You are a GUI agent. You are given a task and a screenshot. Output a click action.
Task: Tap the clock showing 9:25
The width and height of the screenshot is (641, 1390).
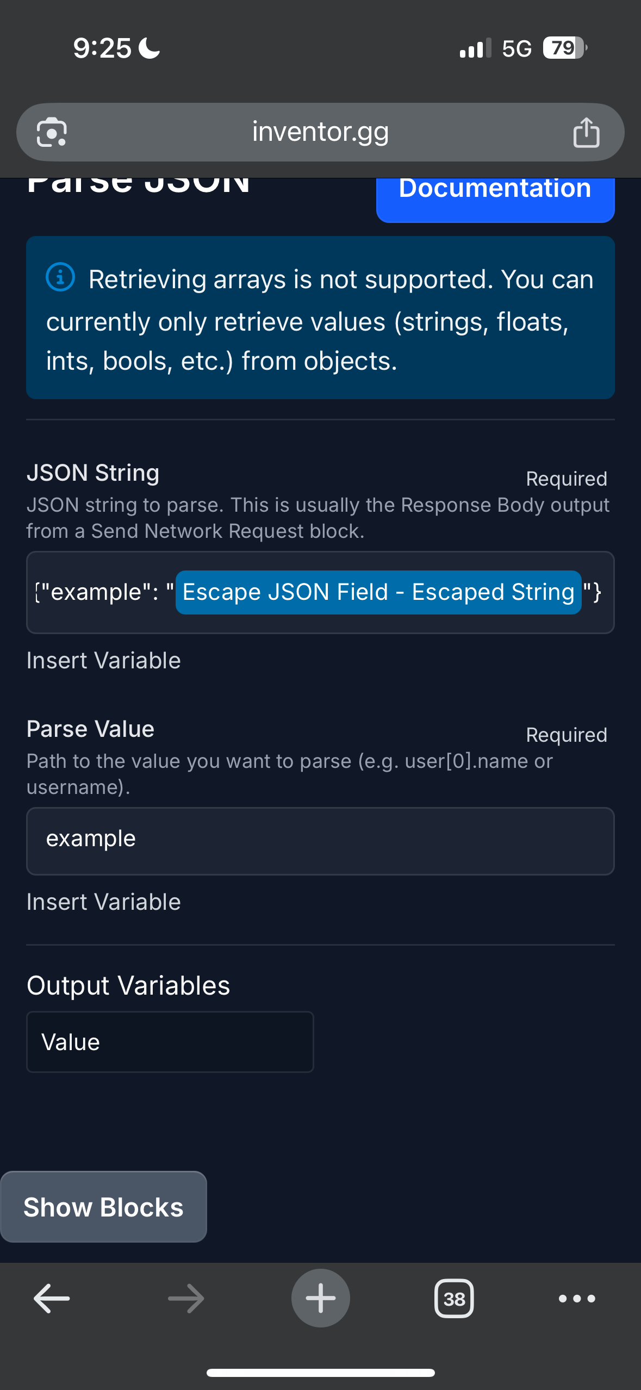(102, 48)
